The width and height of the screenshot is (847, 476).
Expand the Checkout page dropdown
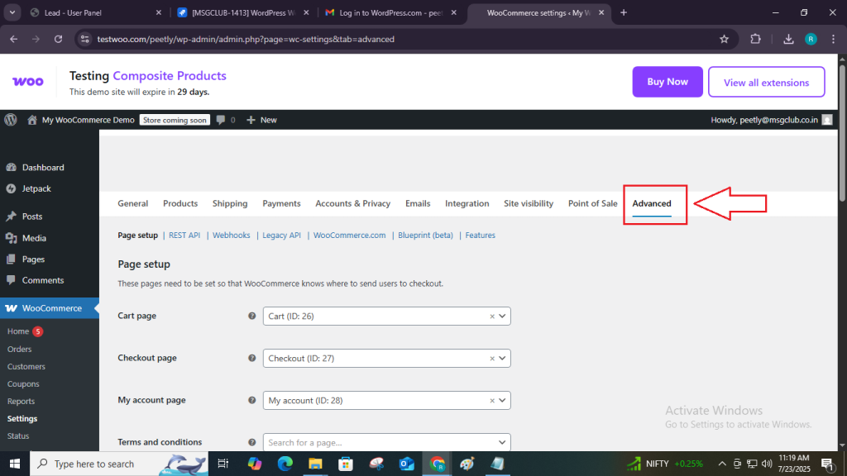pos(502,359)
